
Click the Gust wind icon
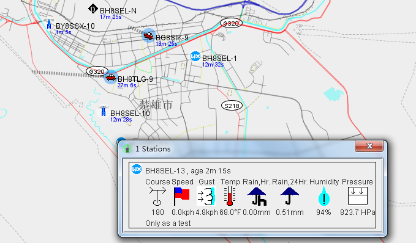pyautogui.click(x=206, y=196)
